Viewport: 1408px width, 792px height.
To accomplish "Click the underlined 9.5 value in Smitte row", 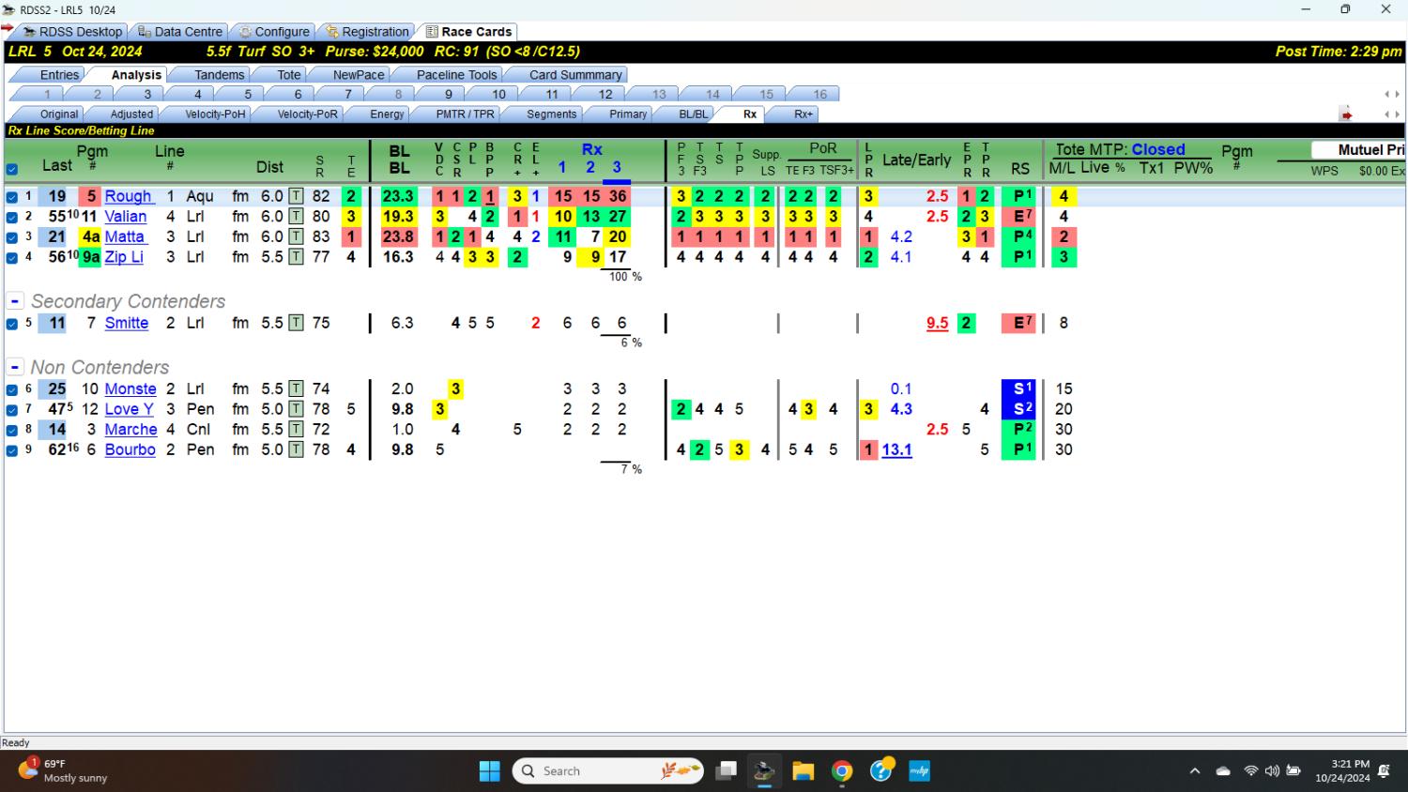I will pyautogui.click(x=937, y=323).
